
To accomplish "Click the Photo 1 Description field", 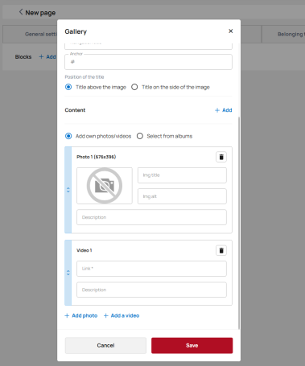I will point(151,217).
